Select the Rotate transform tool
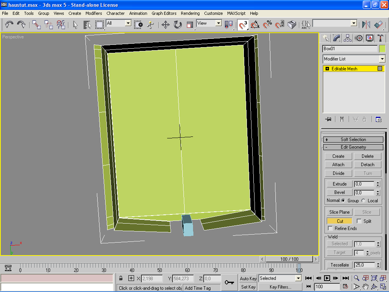This screenshot has height=292, width=389. coord(178,25)
